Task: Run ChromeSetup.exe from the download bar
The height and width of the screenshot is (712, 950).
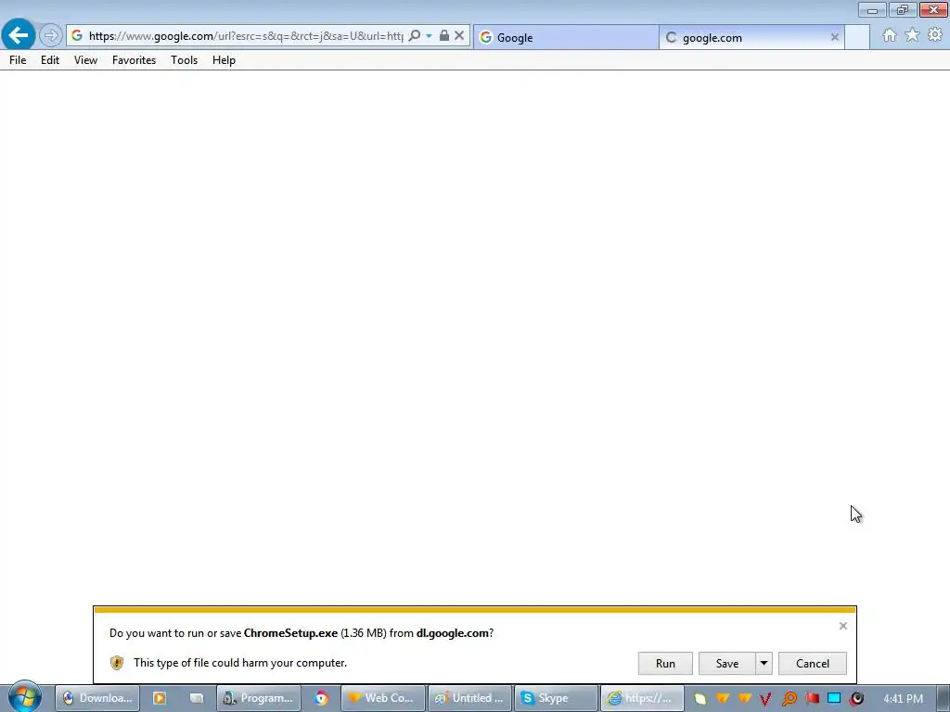Action: (665, 664)
